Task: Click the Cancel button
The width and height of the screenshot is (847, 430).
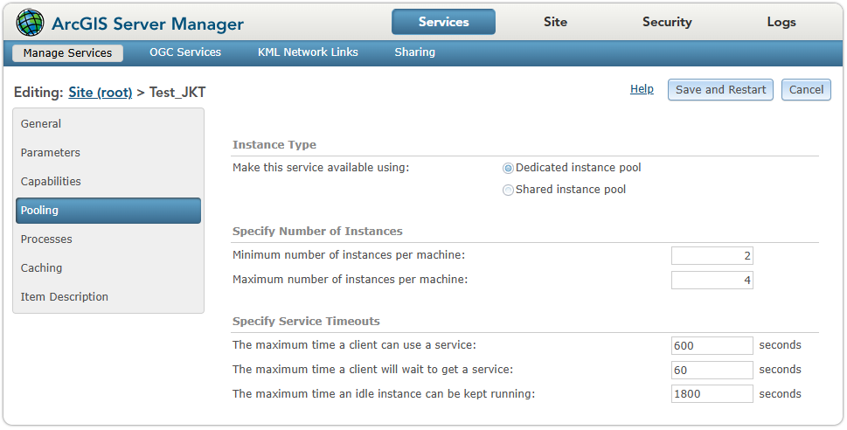Action: (806, 90)
